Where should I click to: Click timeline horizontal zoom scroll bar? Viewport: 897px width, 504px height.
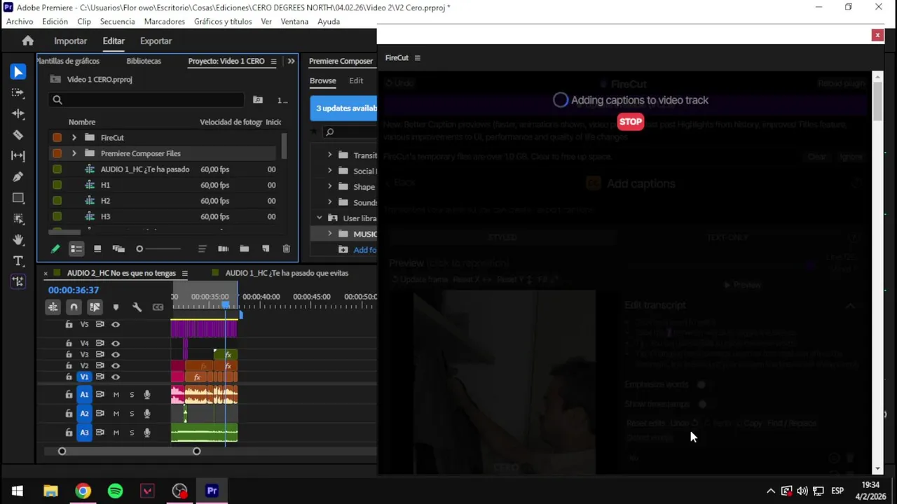pos(129,451)
